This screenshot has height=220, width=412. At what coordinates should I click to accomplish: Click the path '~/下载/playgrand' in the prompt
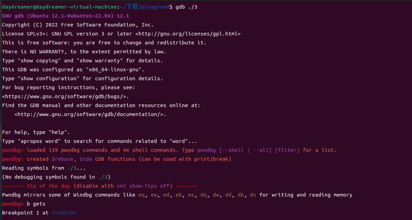[145, 7]
